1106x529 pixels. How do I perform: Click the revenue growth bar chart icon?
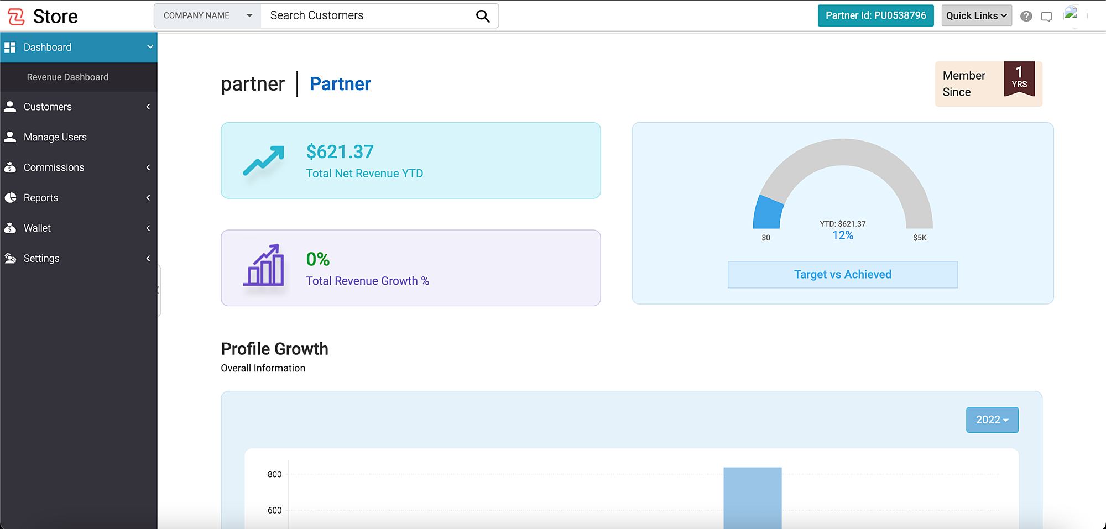coord(264,265)
